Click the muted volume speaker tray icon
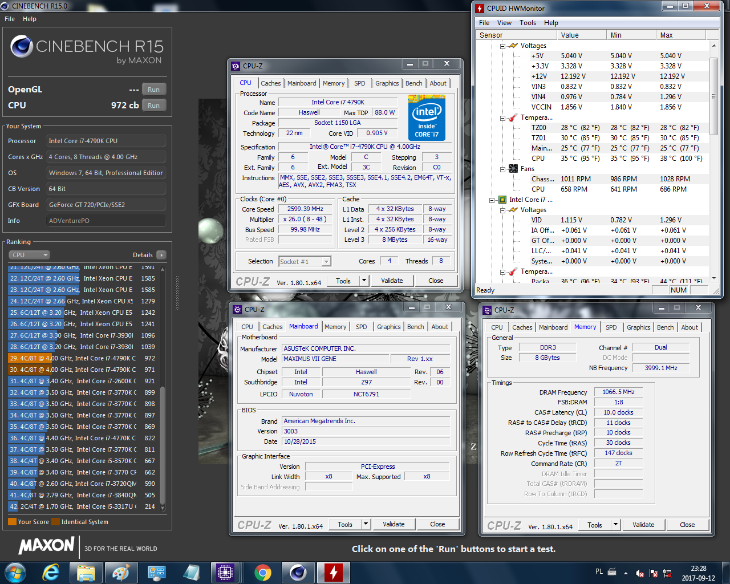Image resolution: width=730 pixels, height=584 pixels. (x=640, y=573)
